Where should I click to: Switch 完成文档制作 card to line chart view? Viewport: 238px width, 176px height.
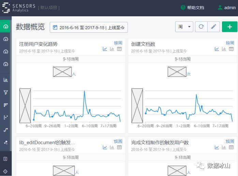[x=217, y=147]
